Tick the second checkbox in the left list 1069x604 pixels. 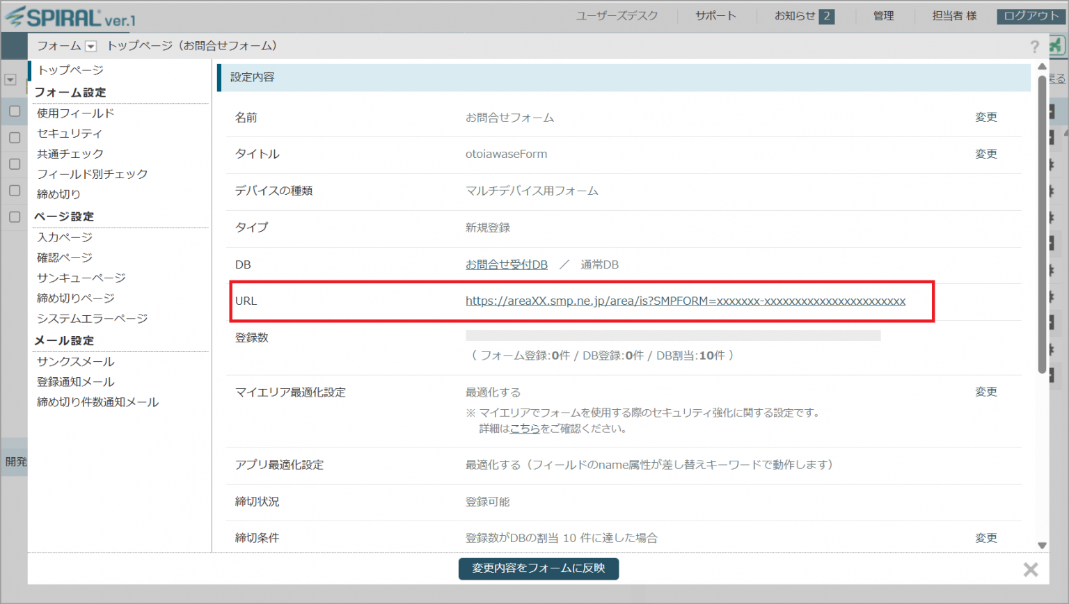[15, 138]
